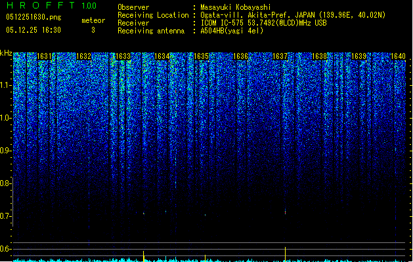413x262 pixels.
Task: Click the ICOM IC-575 receiver details
Action: click(264, 23)
